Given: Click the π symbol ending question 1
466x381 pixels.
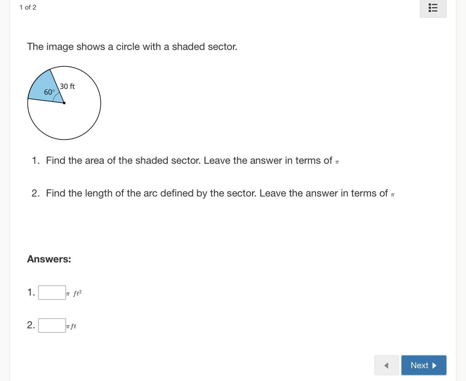Looking at the screenshot, I should [337, 162].
